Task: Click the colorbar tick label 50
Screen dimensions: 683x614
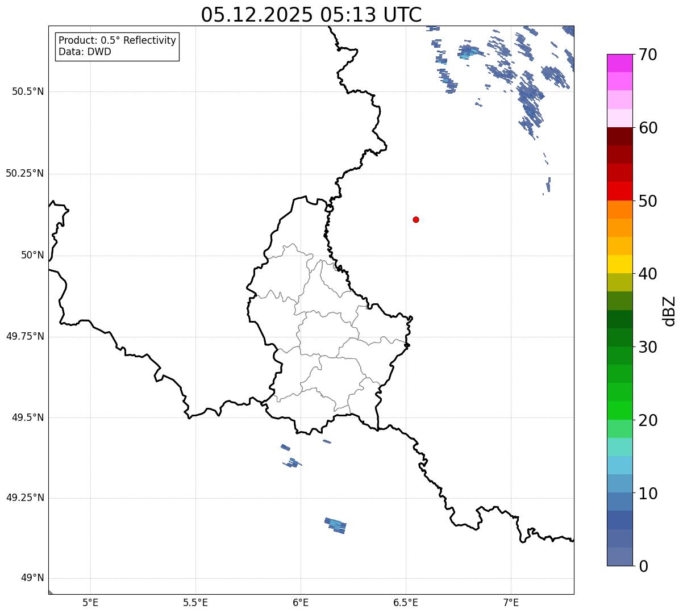Action: 648,201
